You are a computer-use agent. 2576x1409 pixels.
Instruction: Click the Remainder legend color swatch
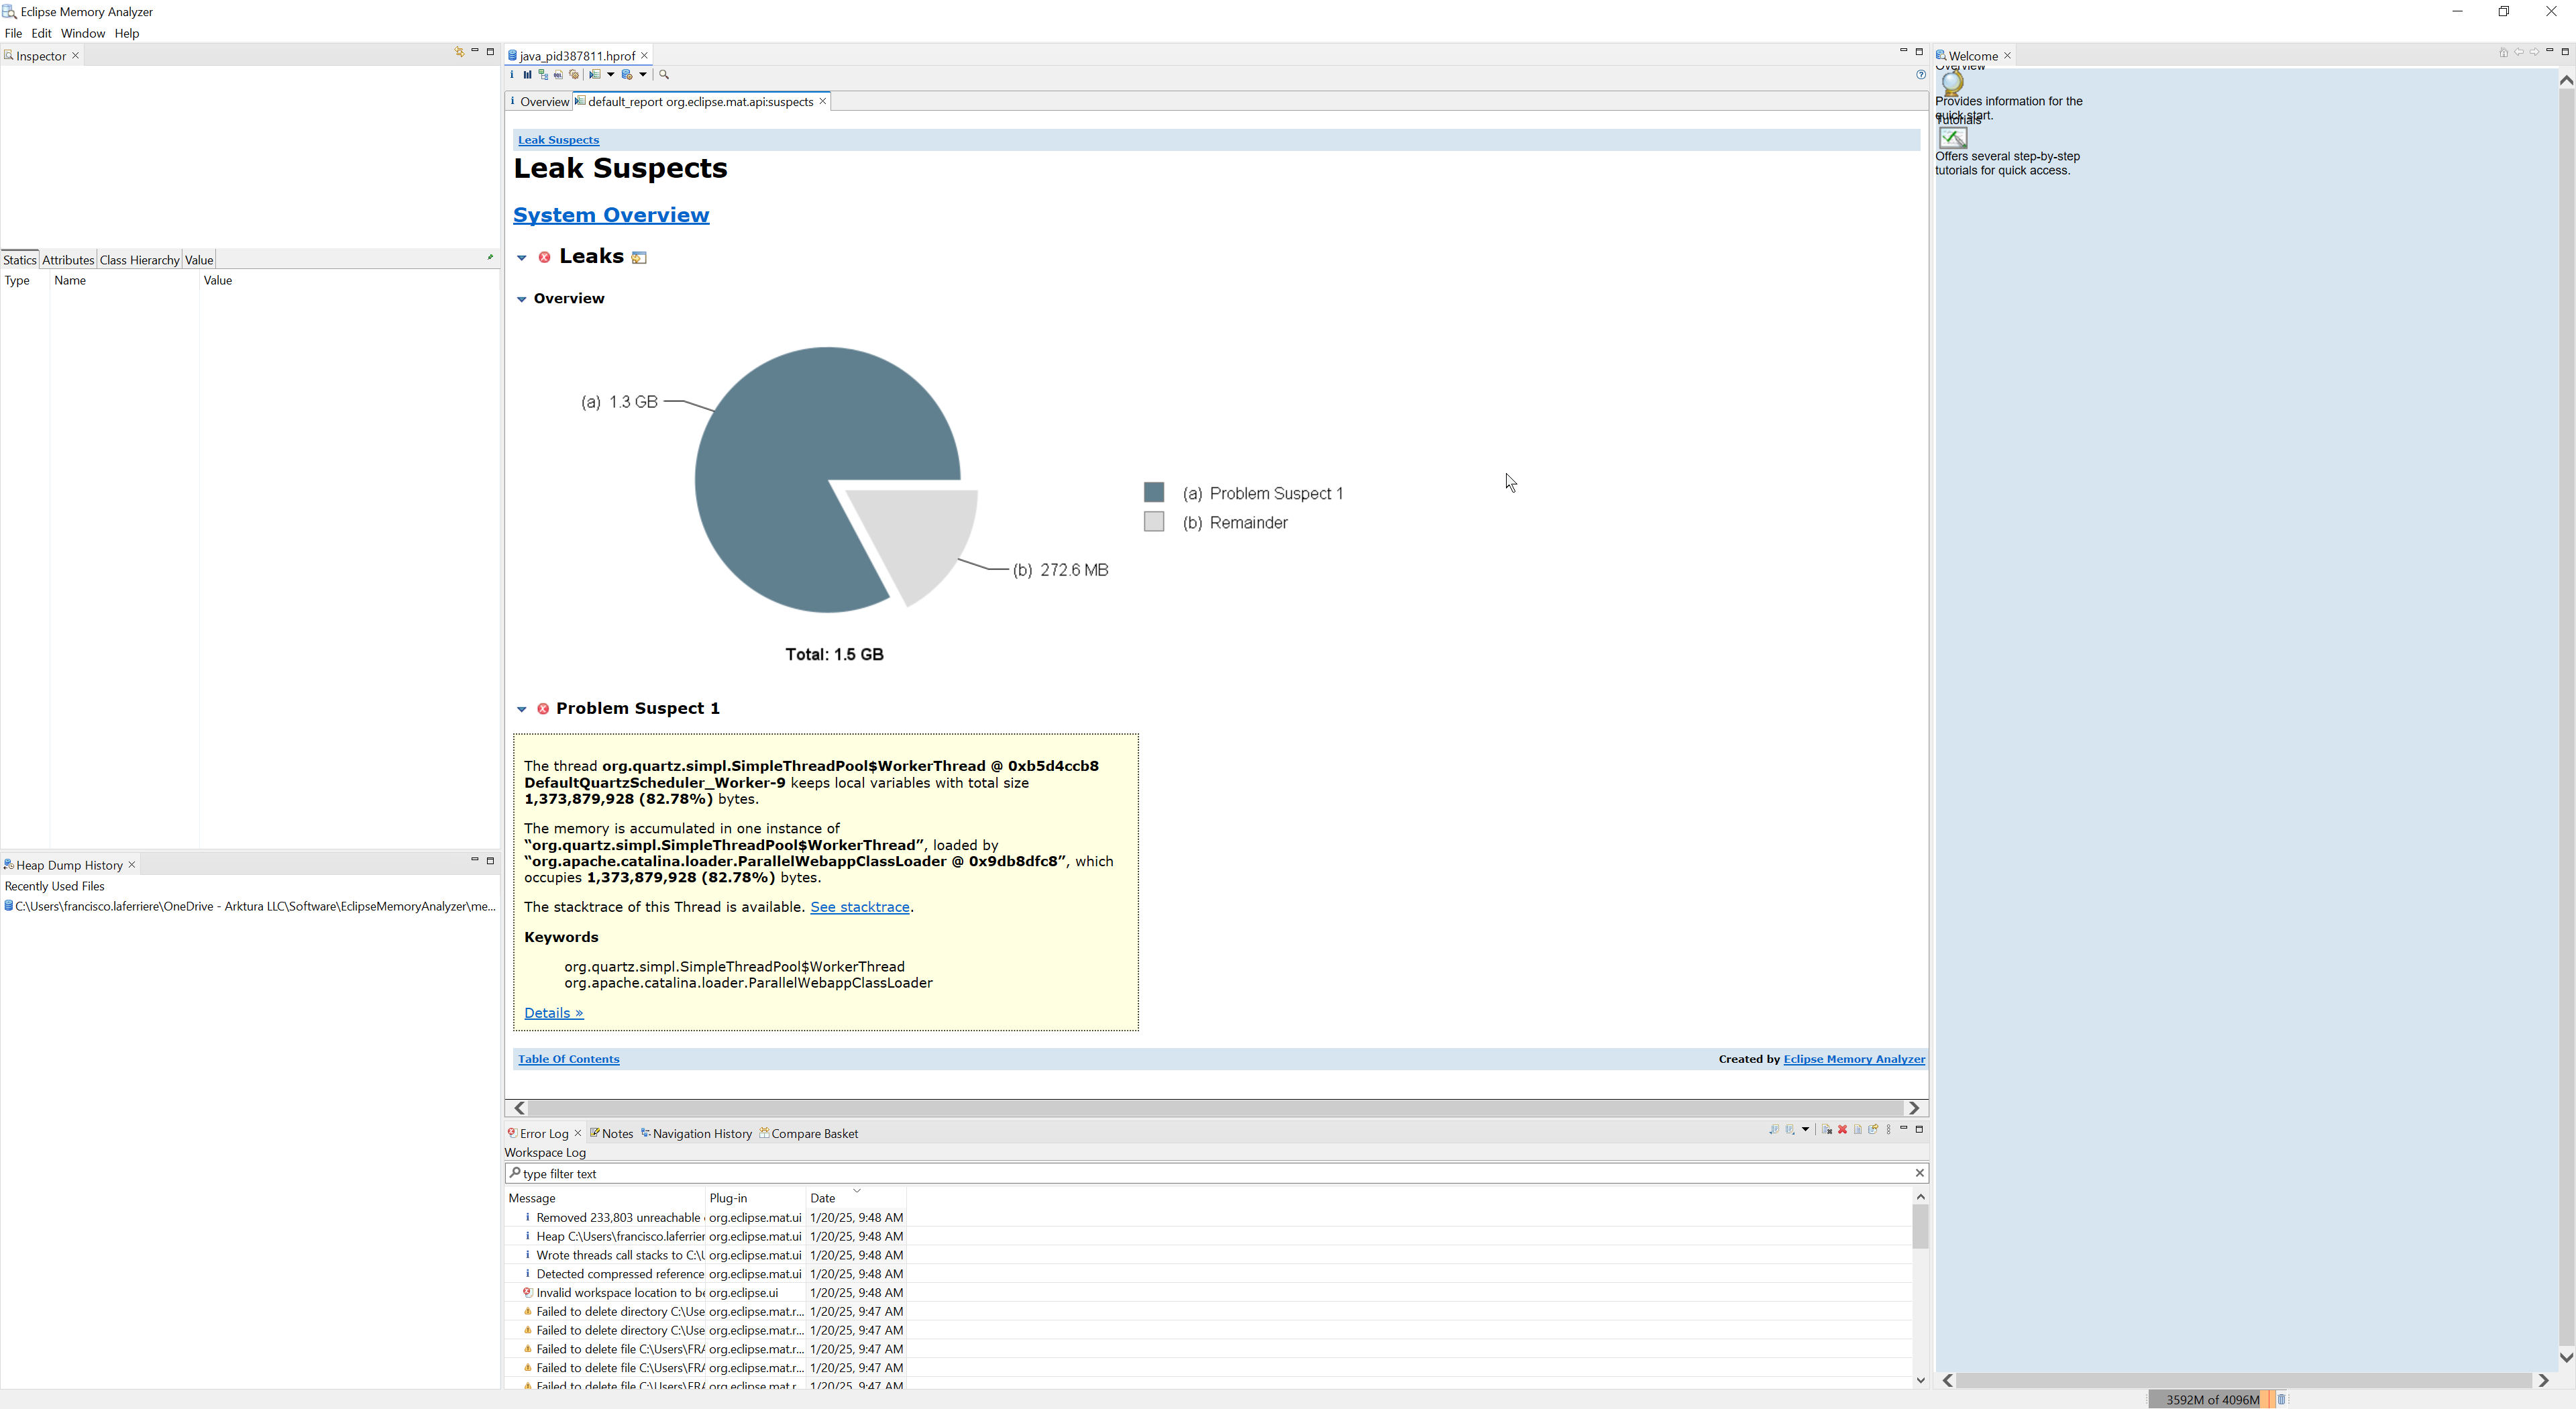(x=1154, y=521)
